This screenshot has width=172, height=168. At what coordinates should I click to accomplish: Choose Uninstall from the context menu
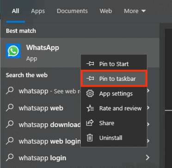tap(114, 138)
